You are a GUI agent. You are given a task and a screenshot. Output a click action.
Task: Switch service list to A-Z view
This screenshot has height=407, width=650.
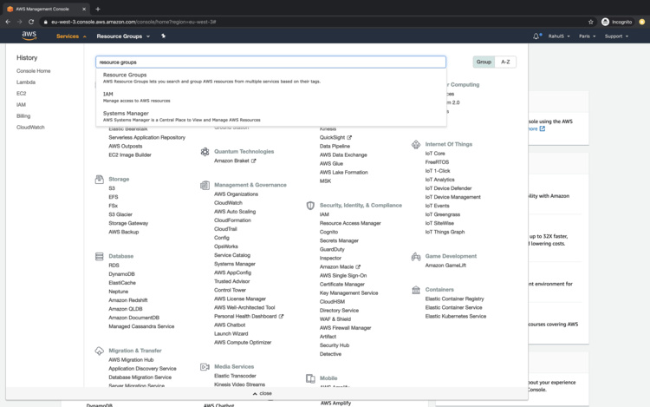click(505, 62)
